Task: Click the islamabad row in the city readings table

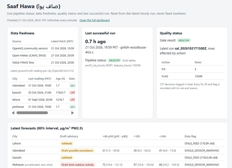Action: (x=43, y=86)
